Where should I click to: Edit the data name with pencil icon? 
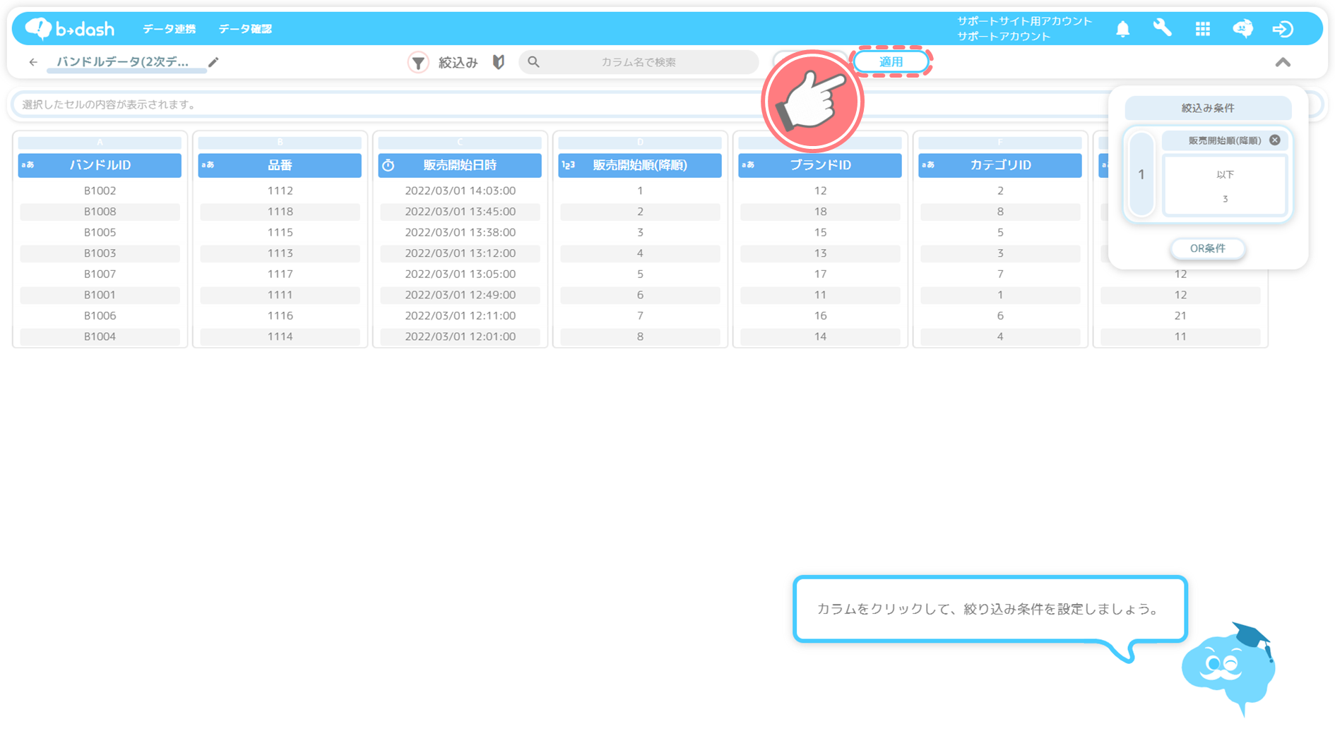coord(213,62)
